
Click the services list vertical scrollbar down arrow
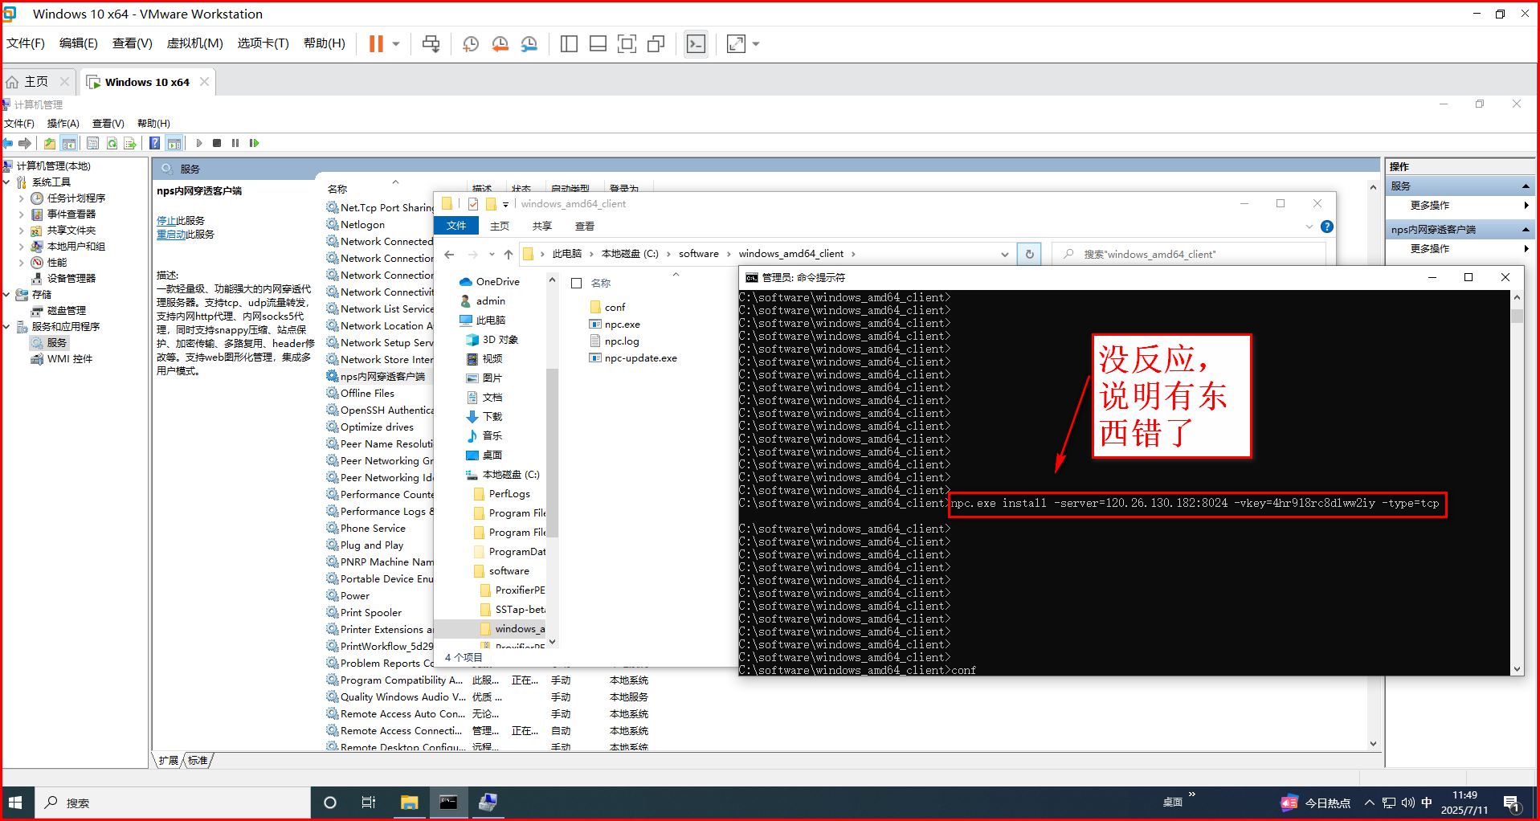point(1373,744)
